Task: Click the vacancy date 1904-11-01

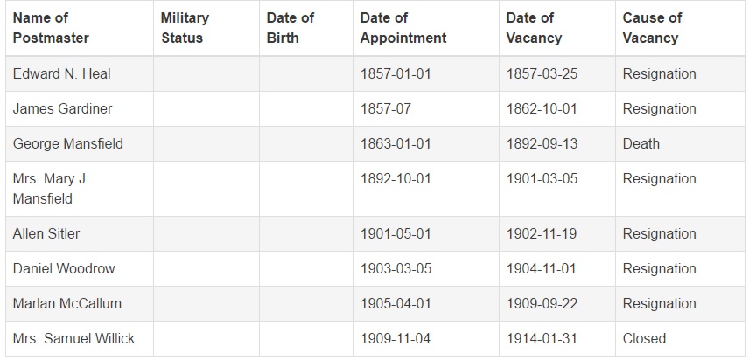Action: [542, 268]
